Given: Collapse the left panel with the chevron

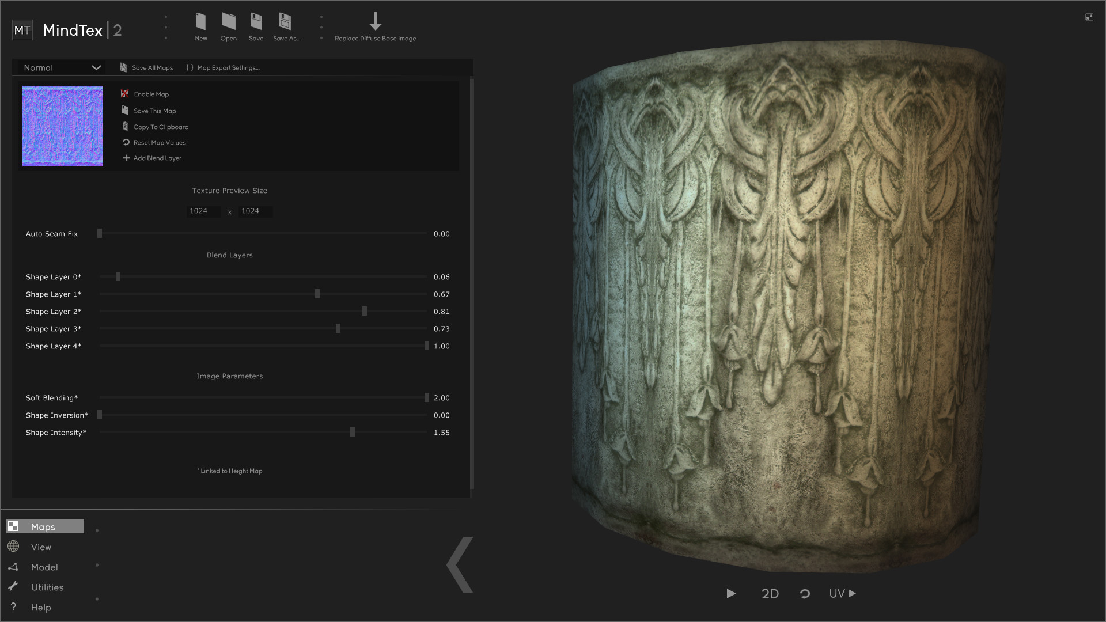Looking at the screenshot, I should coord(459,565).
